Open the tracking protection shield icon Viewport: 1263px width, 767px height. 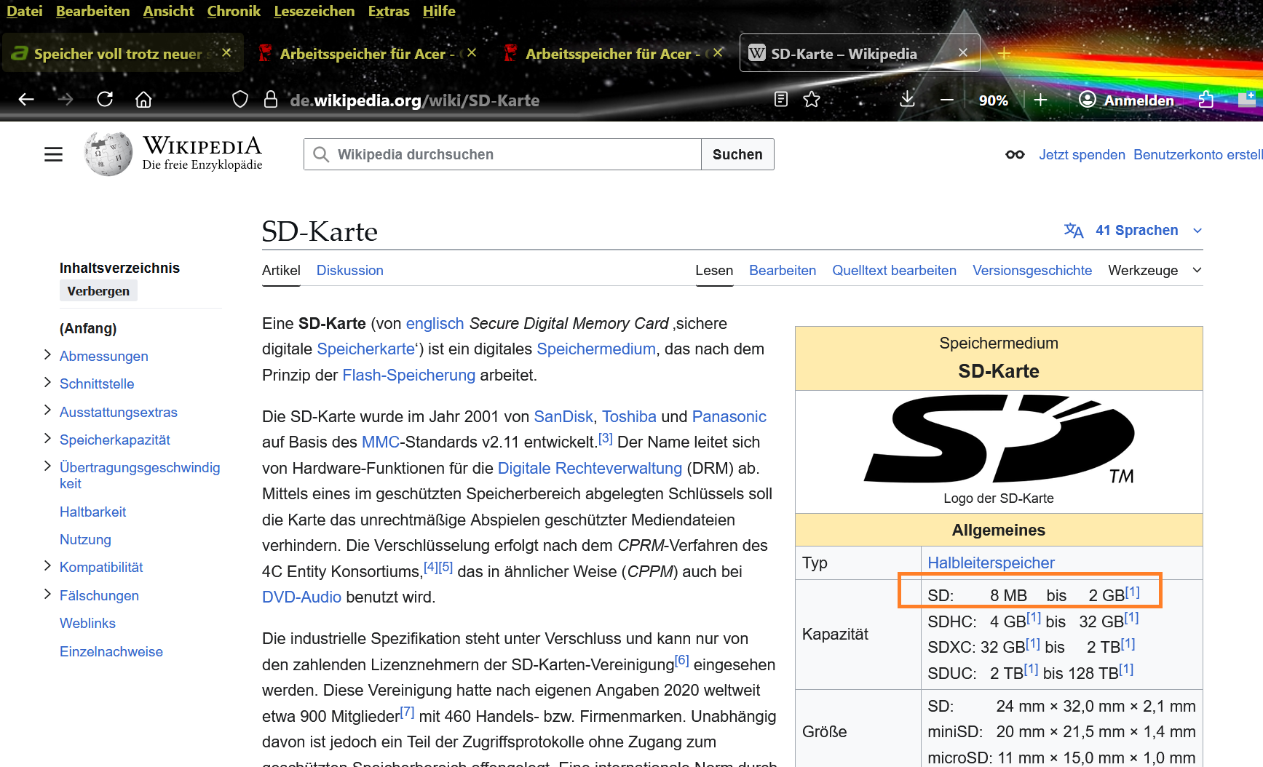point(240,100)
